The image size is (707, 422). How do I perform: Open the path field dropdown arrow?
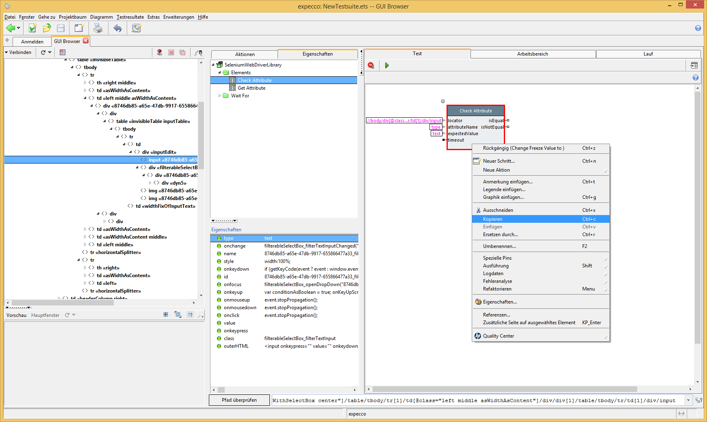tap(688, 400)
